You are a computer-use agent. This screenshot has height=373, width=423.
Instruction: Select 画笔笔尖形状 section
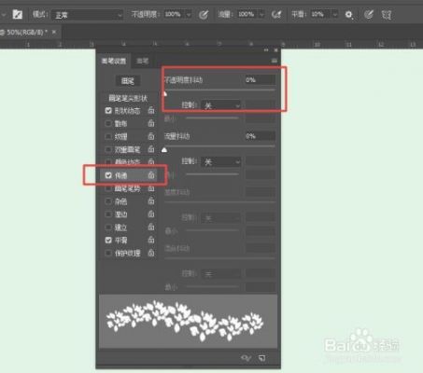tap(128, 99)
